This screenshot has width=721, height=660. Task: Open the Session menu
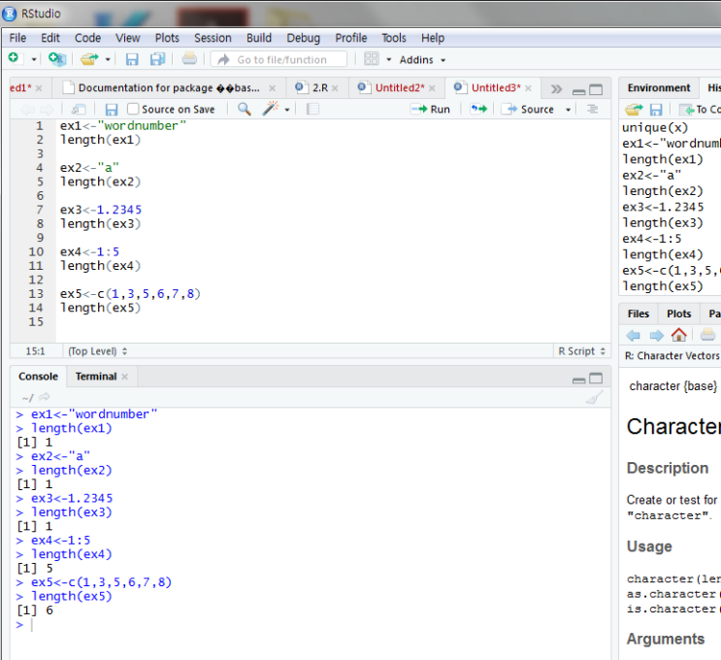[213, 38]
